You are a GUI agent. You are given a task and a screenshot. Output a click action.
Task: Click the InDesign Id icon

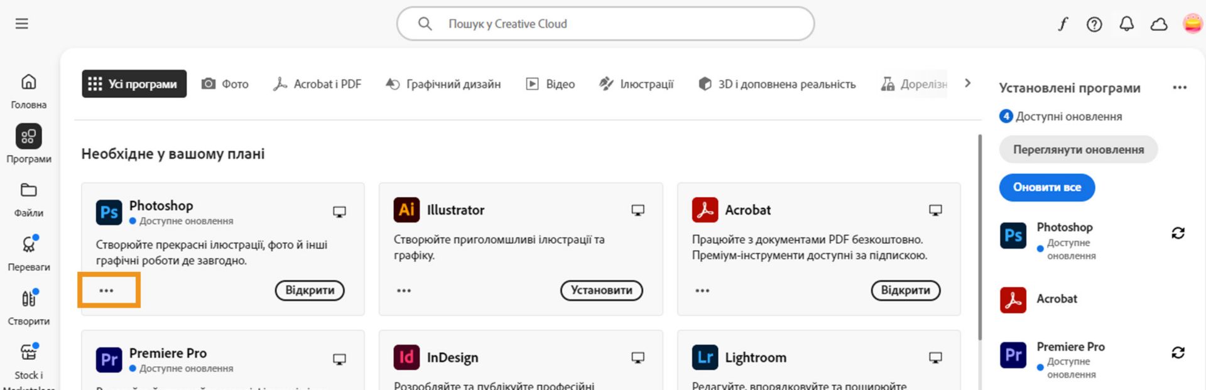406,357
